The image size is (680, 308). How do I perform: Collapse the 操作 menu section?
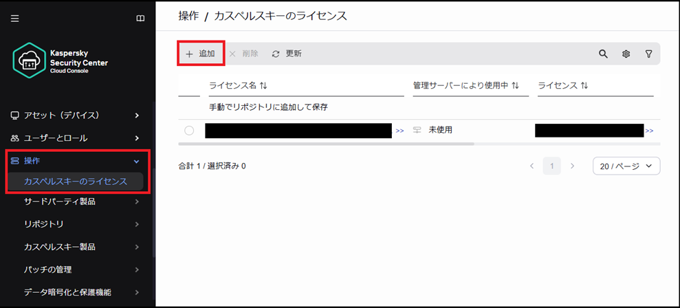[x=137, y=162]
